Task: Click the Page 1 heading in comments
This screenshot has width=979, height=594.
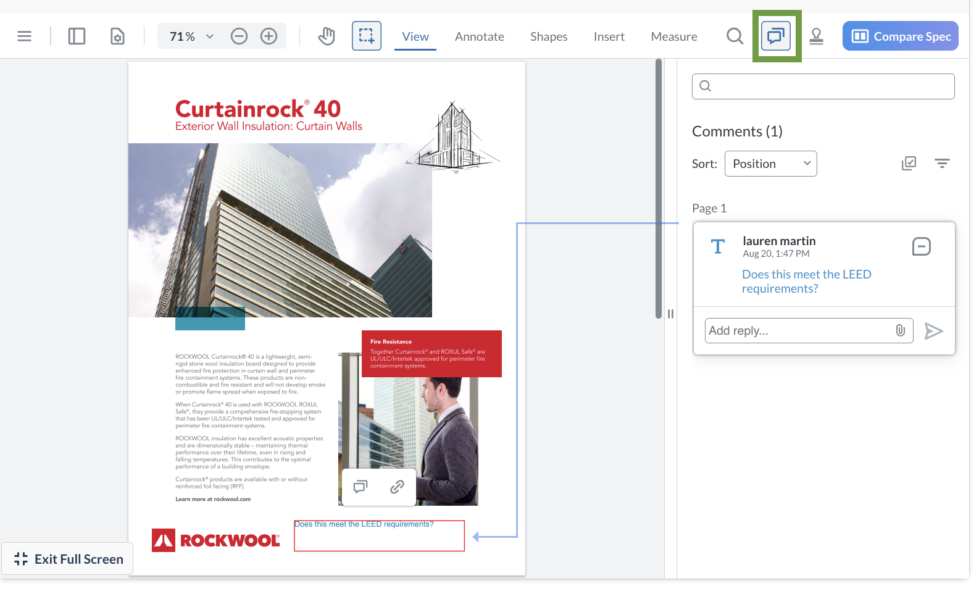Action: tap(709, 208)
